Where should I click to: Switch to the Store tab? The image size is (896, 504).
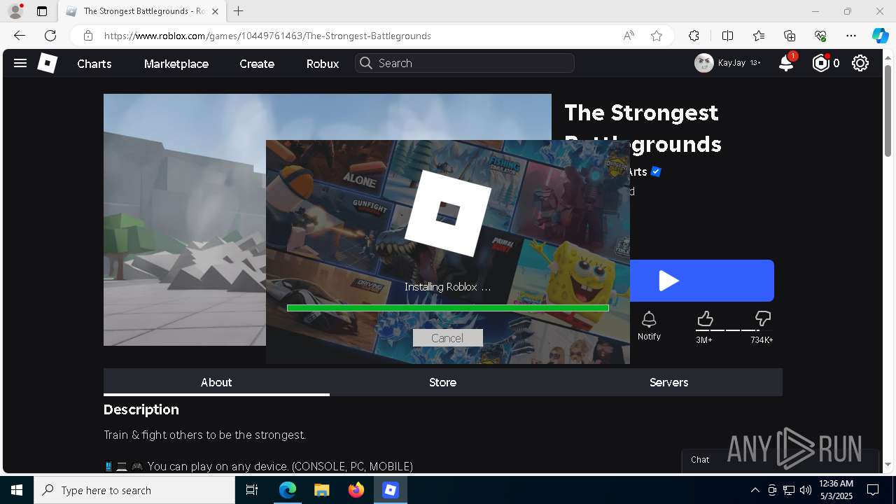point(442,382)
